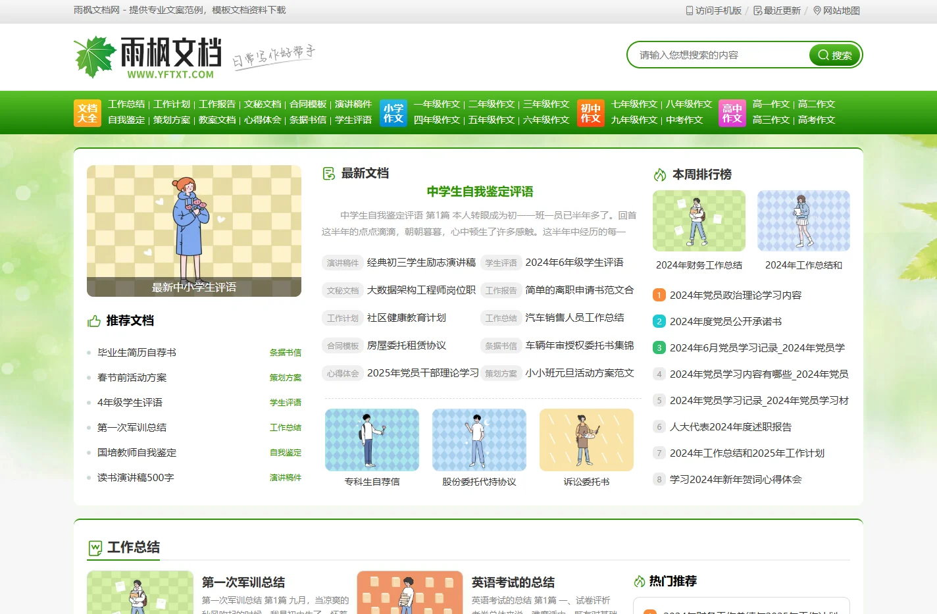Open 七年级作文 navigation link
Screen dimensions: 937x614
[x=634, y=104]
